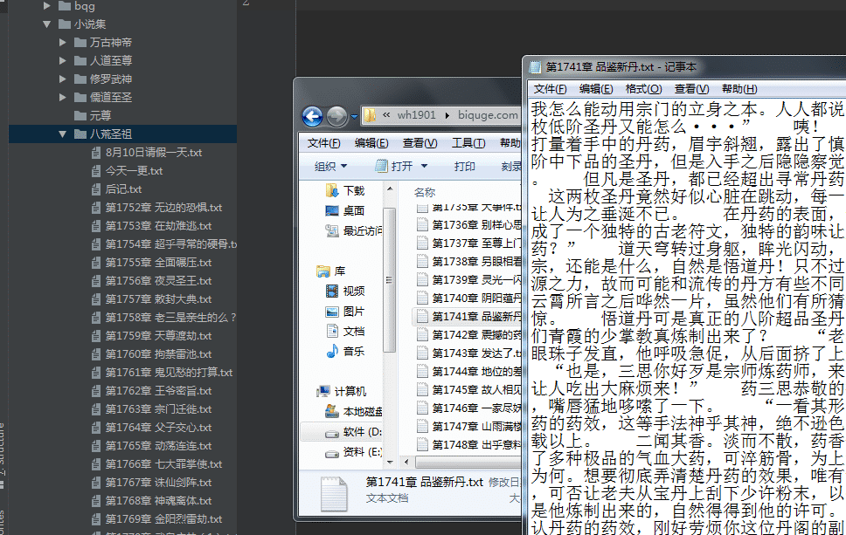Select file 第1756章 夜灵圣王.txt
The image size is (846, 535).
[x=158, y=281]
